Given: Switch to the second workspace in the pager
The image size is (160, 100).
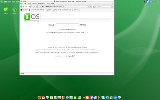Looking at the screenshot, I should [9, 1].
